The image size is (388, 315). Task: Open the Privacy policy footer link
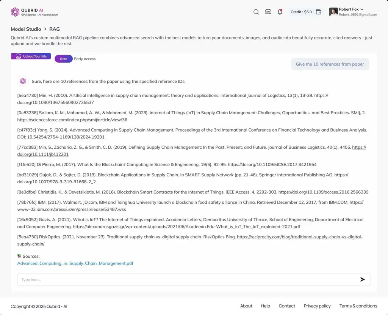pos(317,306)
